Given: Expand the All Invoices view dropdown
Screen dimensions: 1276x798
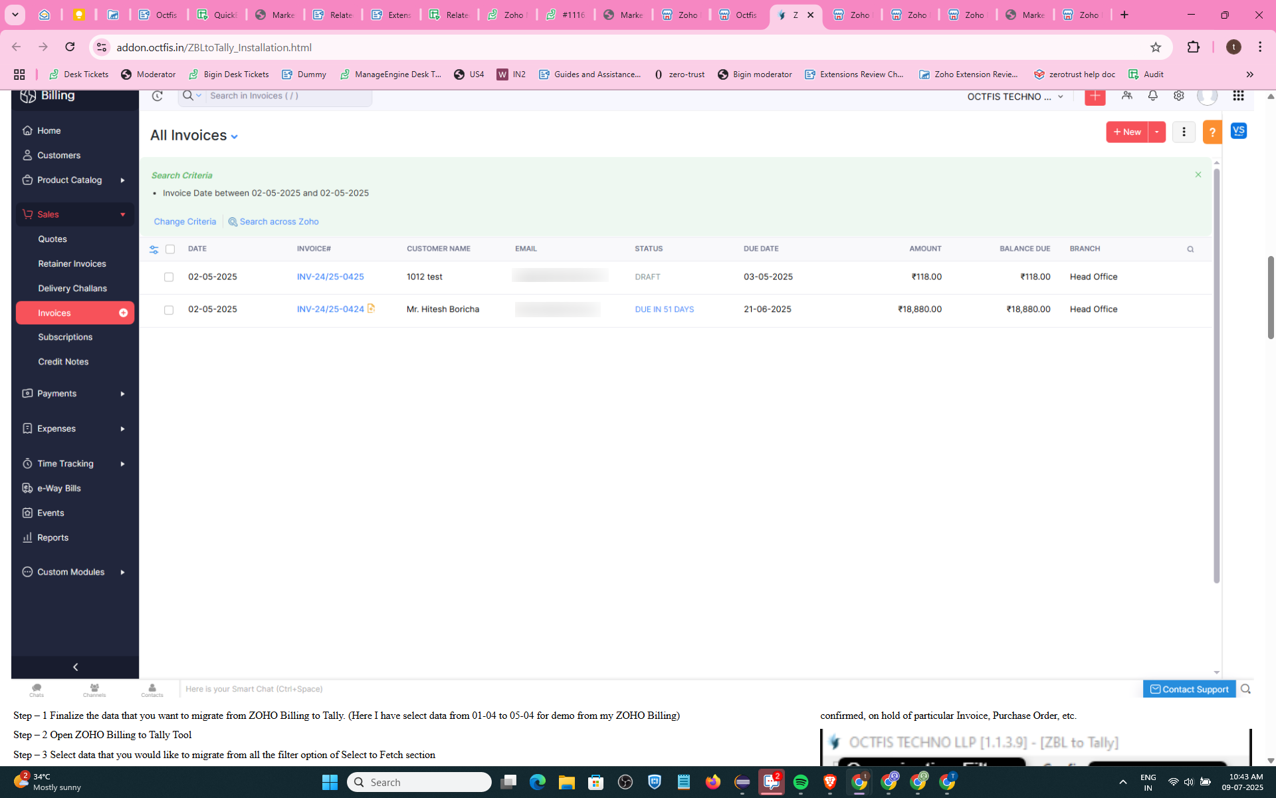Looking at the screenshot, I should 234,136.
